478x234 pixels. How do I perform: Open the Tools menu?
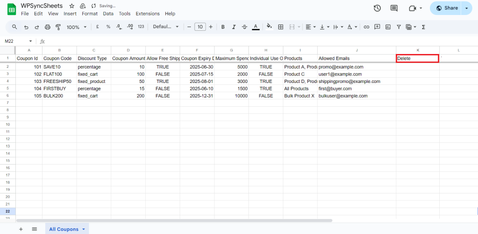coord(125,14)
